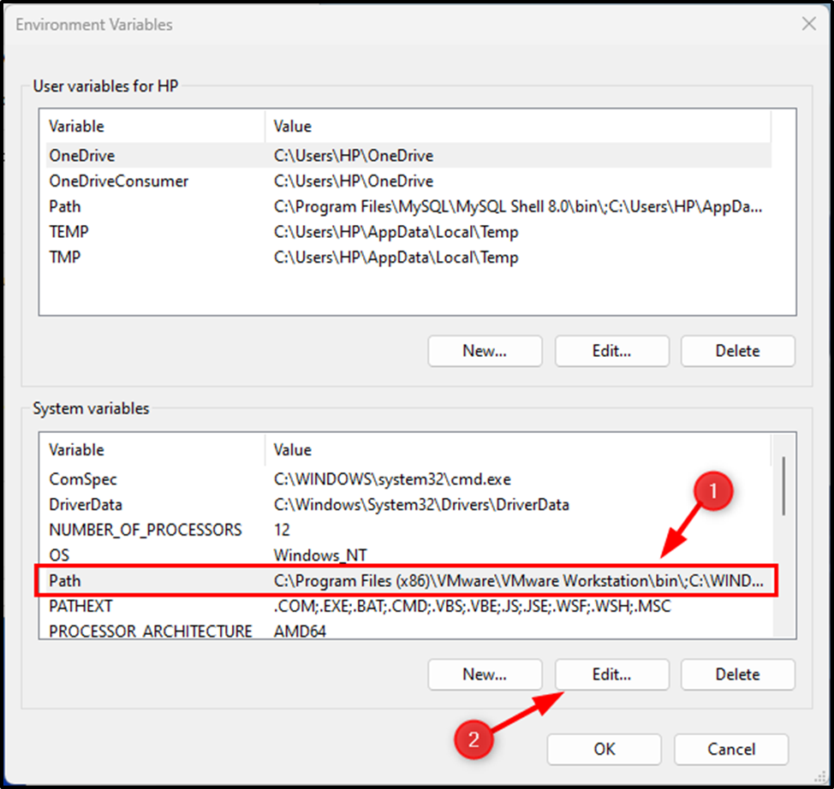Select the PROCESSOR_ARCHITECTURE system variable
Screen dimensions: 834x789
tap(408, 631)
